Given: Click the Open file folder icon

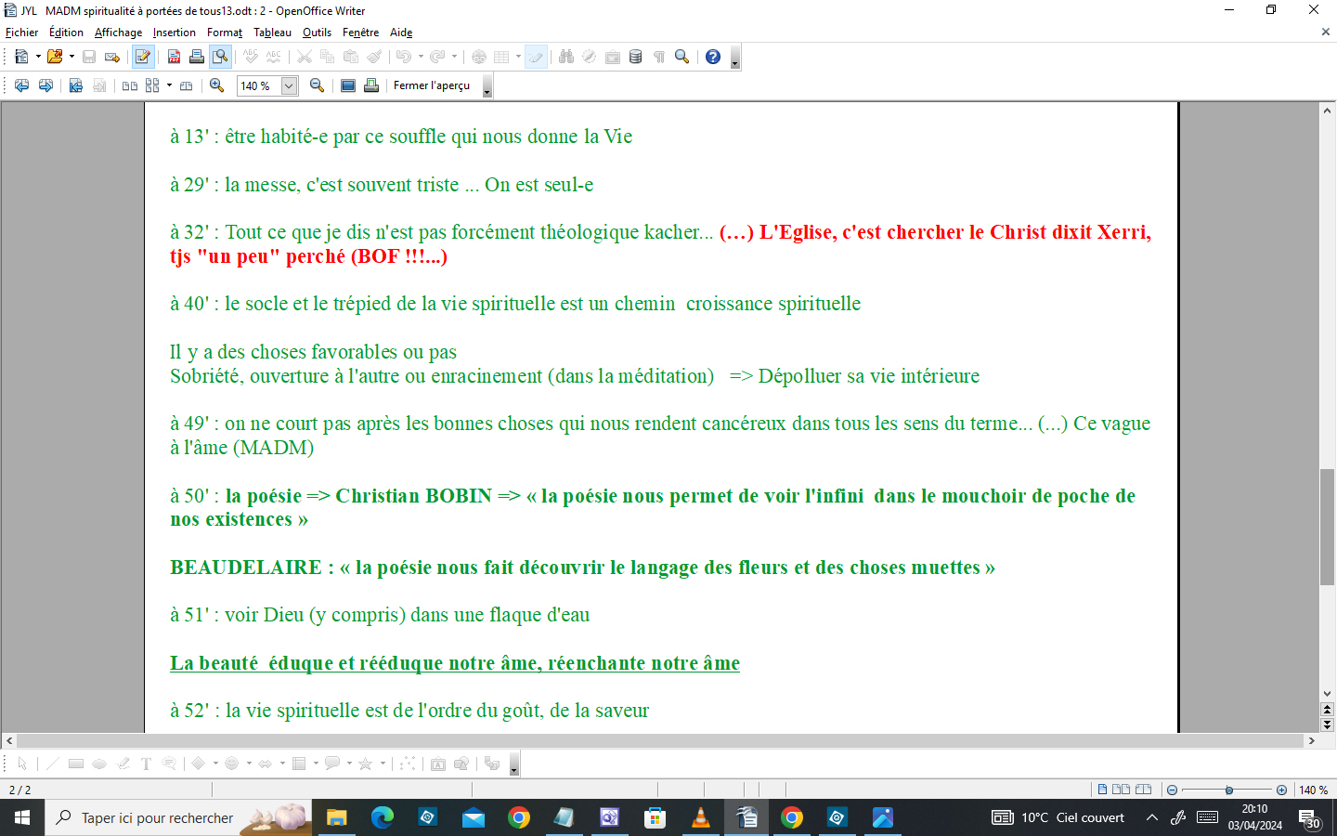Looking at the screenshot, I should coord(55,57).
